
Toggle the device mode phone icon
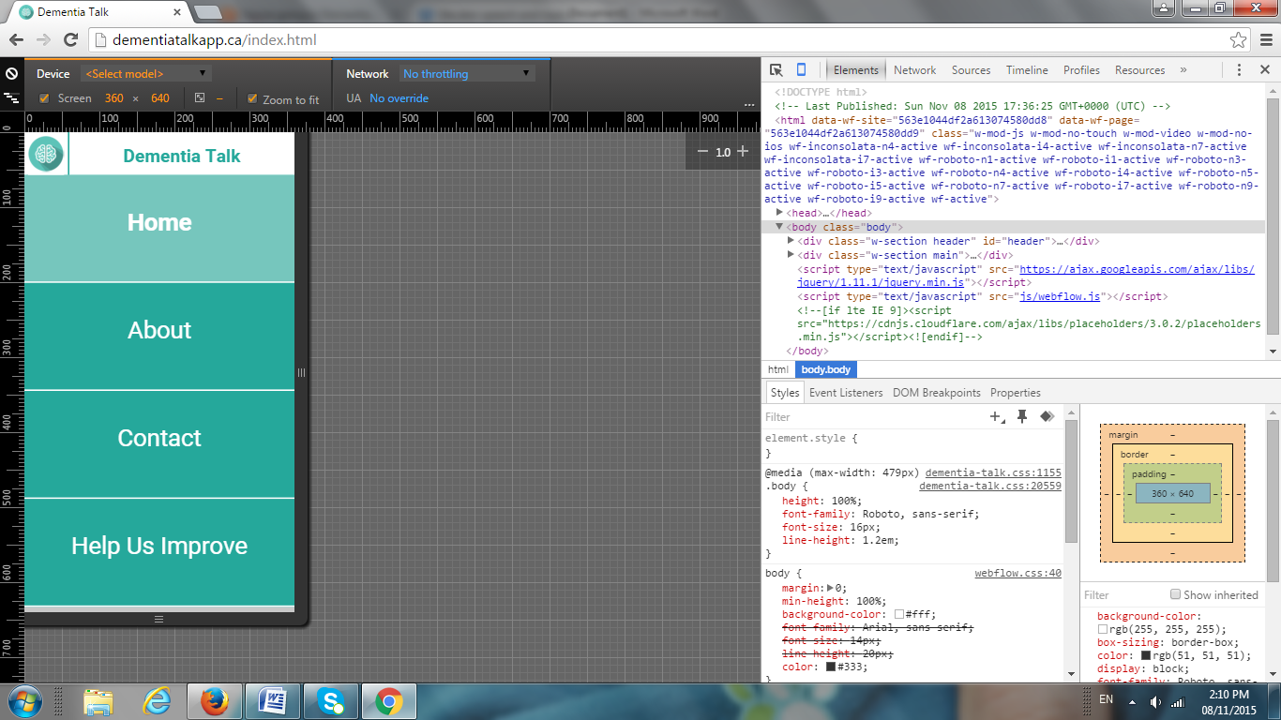[x=801, y=69]
